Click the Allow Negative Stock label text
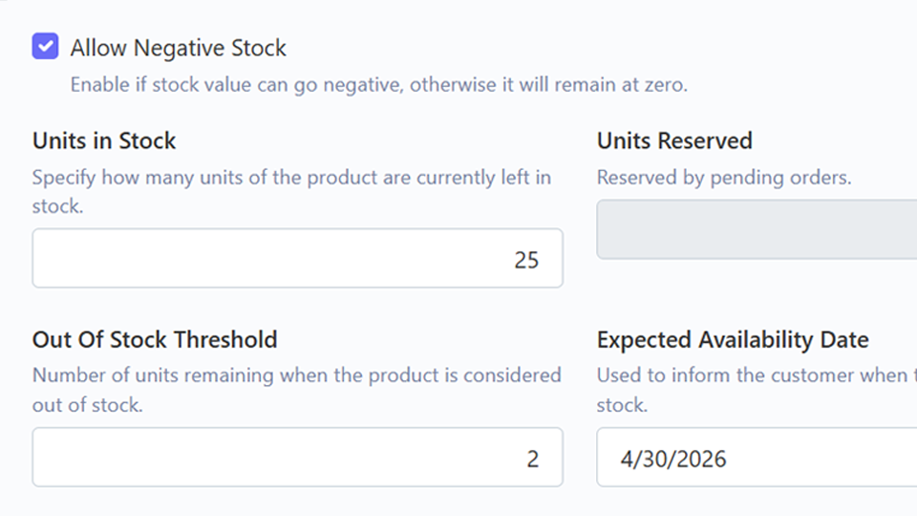This screenshot has height=516, width=917. pos(178,48)
